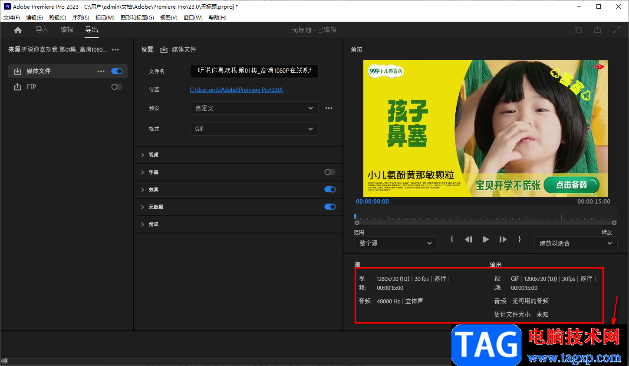Open the Quick Export icon in header
Image resolution: width=629 pixels, height=366 pixels.
597,30
